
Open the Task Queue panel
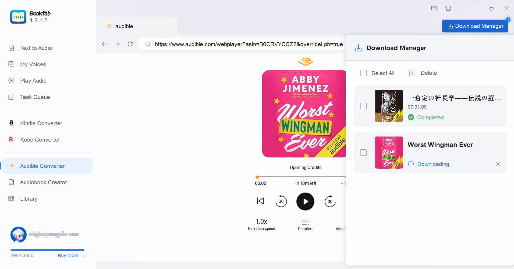click(x=35, y=97)
